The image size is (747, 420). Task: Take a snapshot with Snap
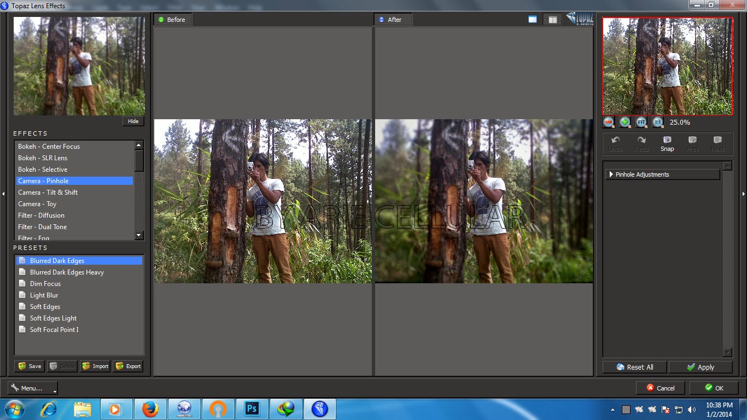pyautogui.click(x=667, y=144)
